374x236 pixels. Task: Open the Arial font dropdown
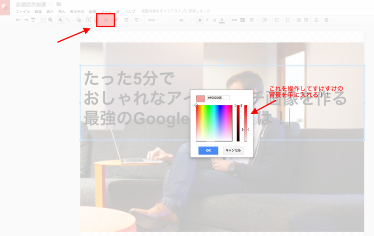(x=159, y=20)
